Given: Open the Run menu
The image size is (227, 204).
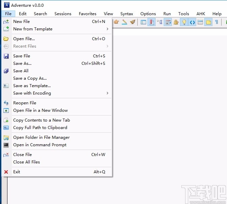Looking at the screenshot, I should coord(167,14).
